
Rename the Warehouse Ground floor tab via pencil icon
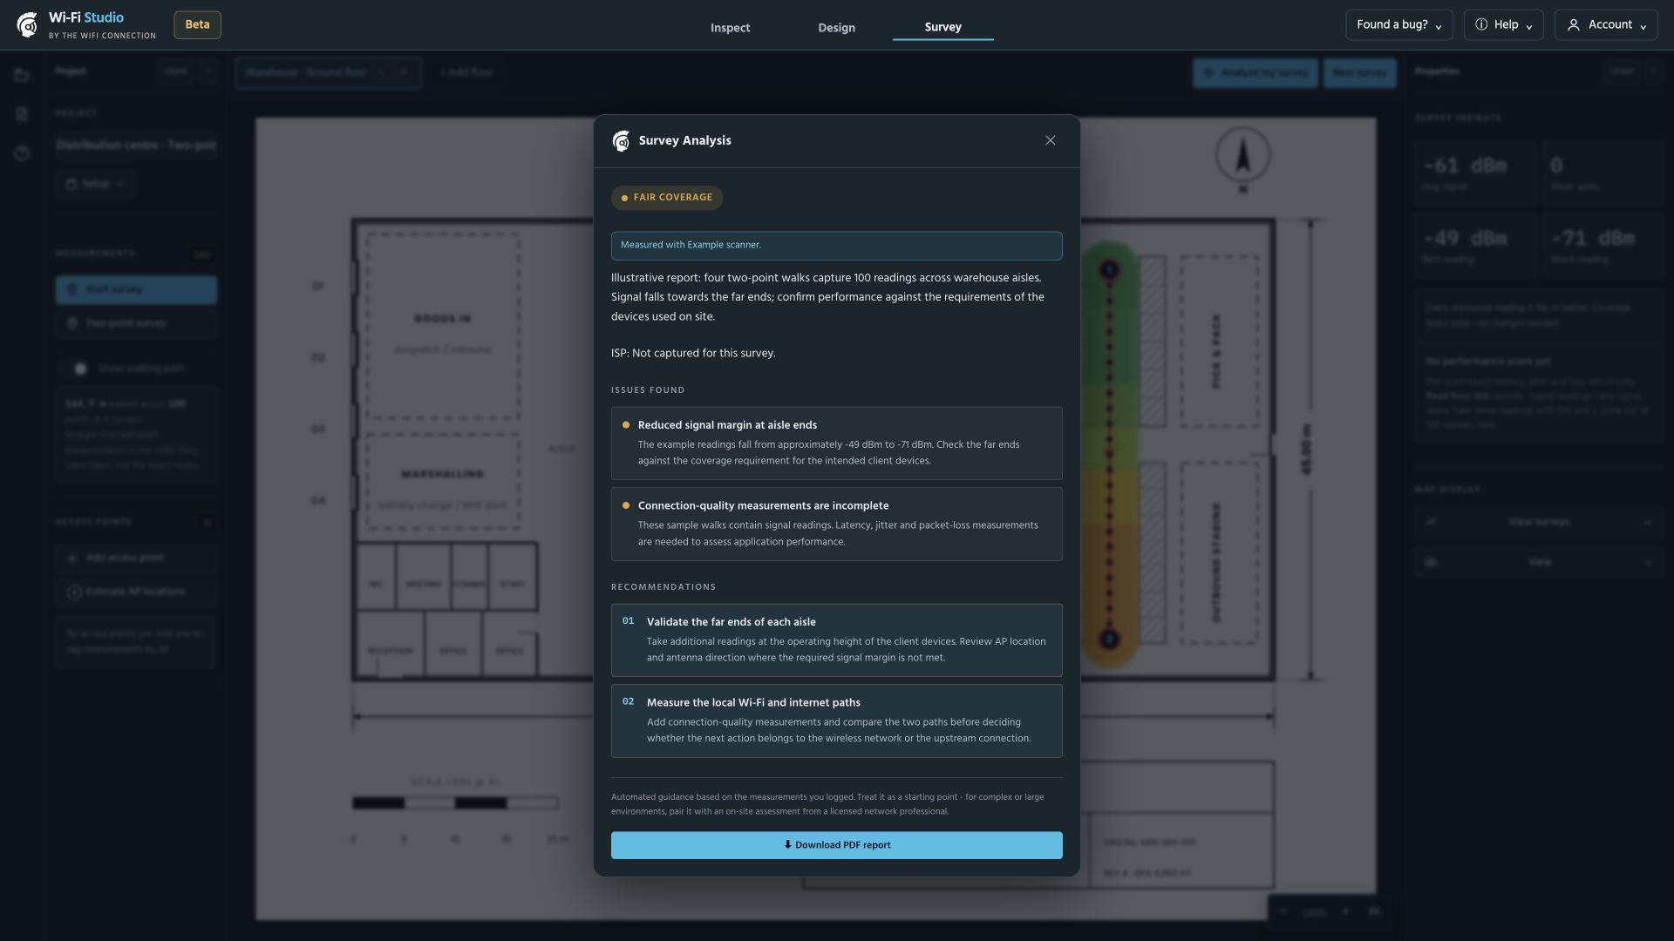click(x=382, y=72)
